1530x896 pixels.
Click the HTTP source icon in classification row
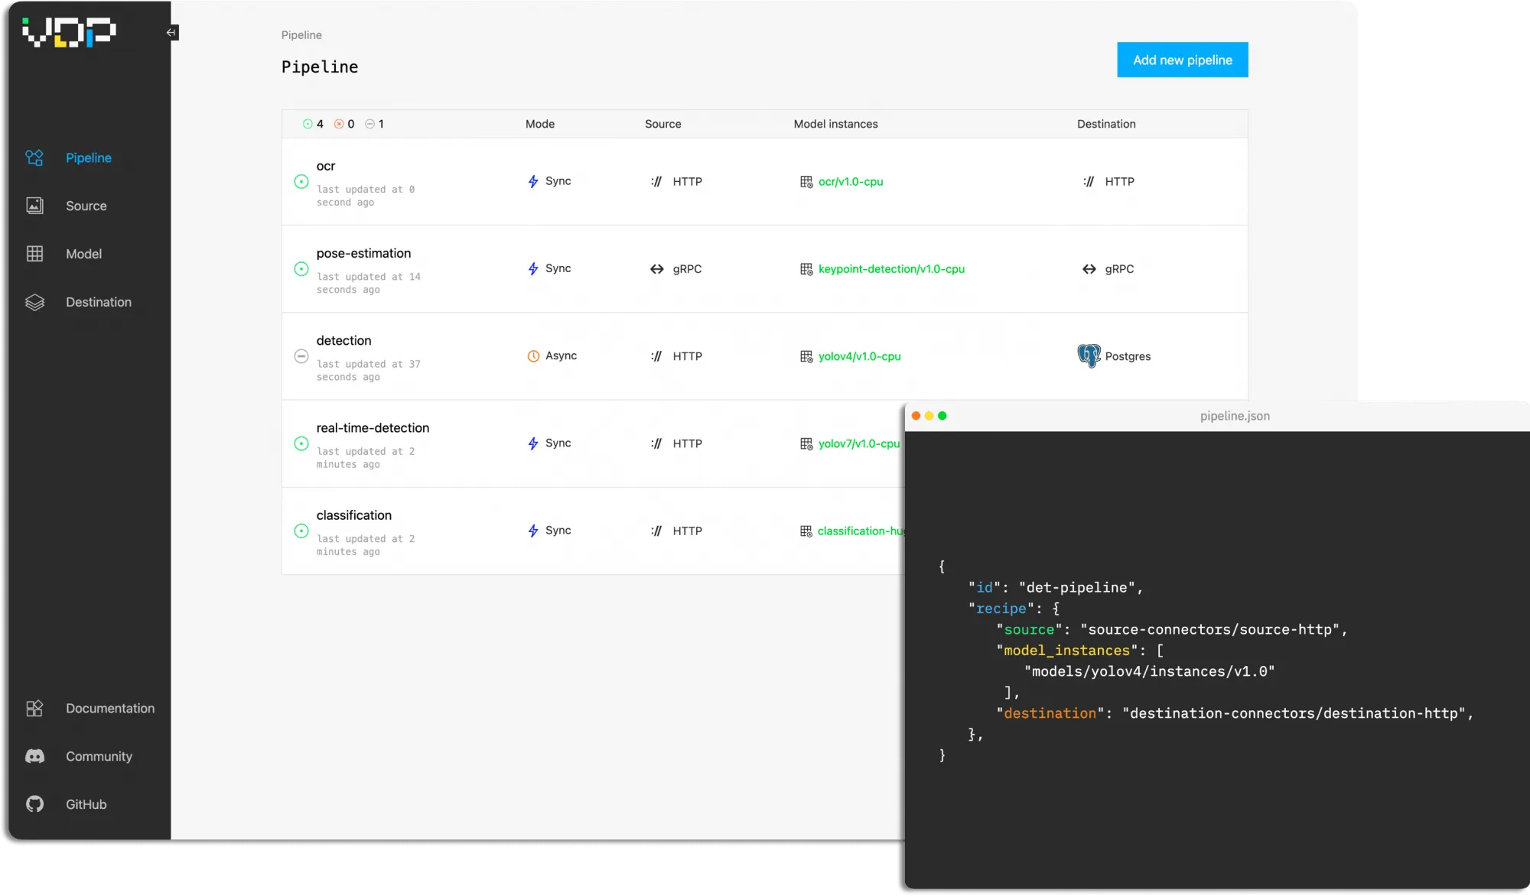pyautogui.click(x=656, y=531)
